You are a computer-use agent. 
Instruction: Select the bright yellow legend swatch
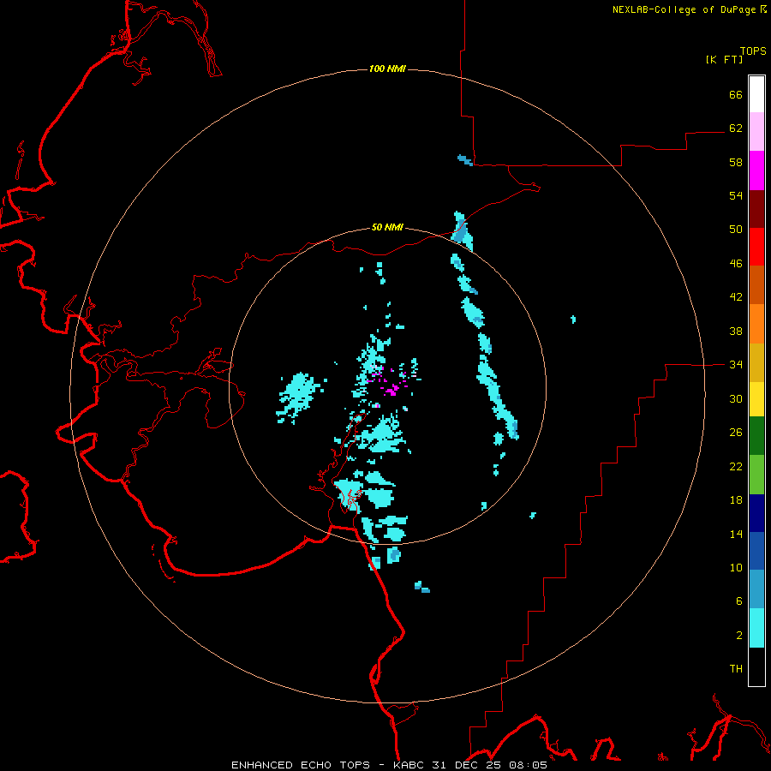pos(756,400)
